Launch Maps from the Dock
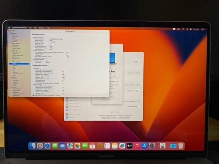This screenshot has width=219, height=164. [70, 146]
